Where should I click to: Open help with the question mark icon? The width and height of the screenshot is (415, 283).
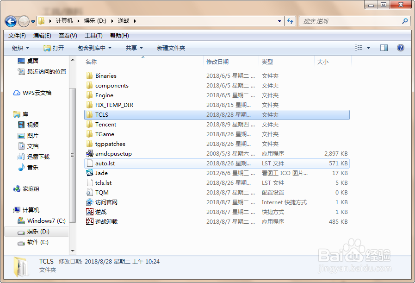(401, 48)
